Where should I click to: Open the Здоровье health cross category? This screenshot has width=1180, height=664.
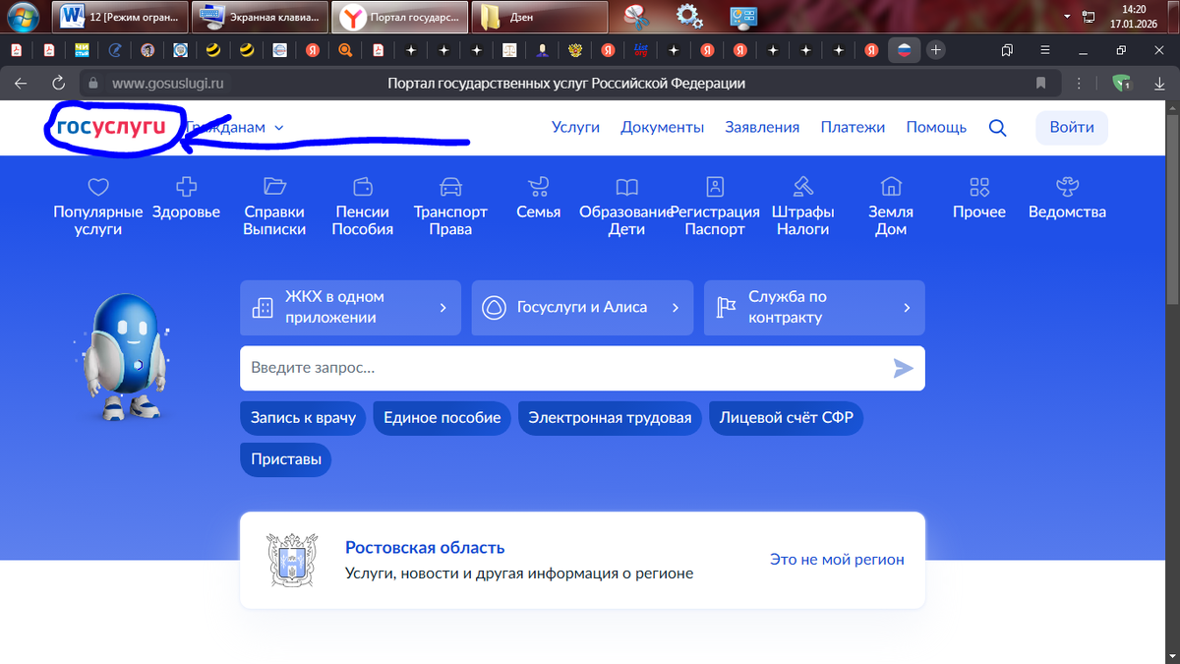186,186
